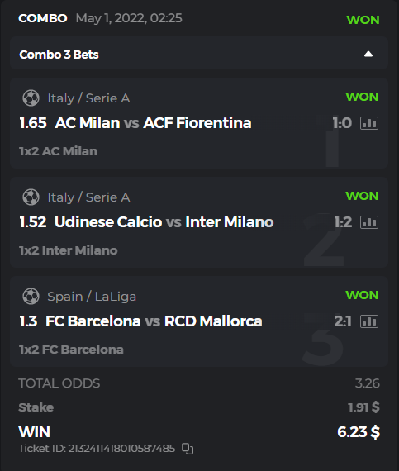399x471 pixels.
Task: Open stats icon for Udinese vs Inter match
Action: click(369, 222)
